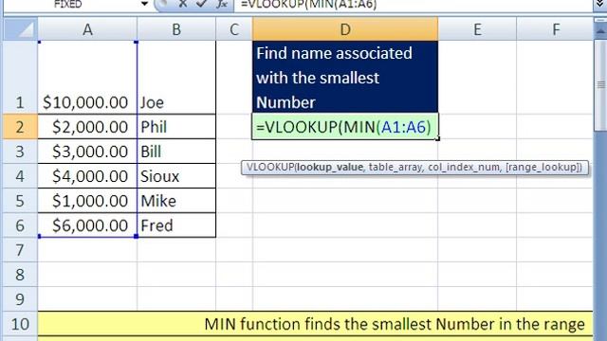
Task: Open the Name Box dropdown arrow
Action: pos(144,4)
